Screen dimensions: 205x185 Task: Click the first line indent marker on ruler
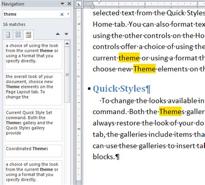(x=99, y=2)
